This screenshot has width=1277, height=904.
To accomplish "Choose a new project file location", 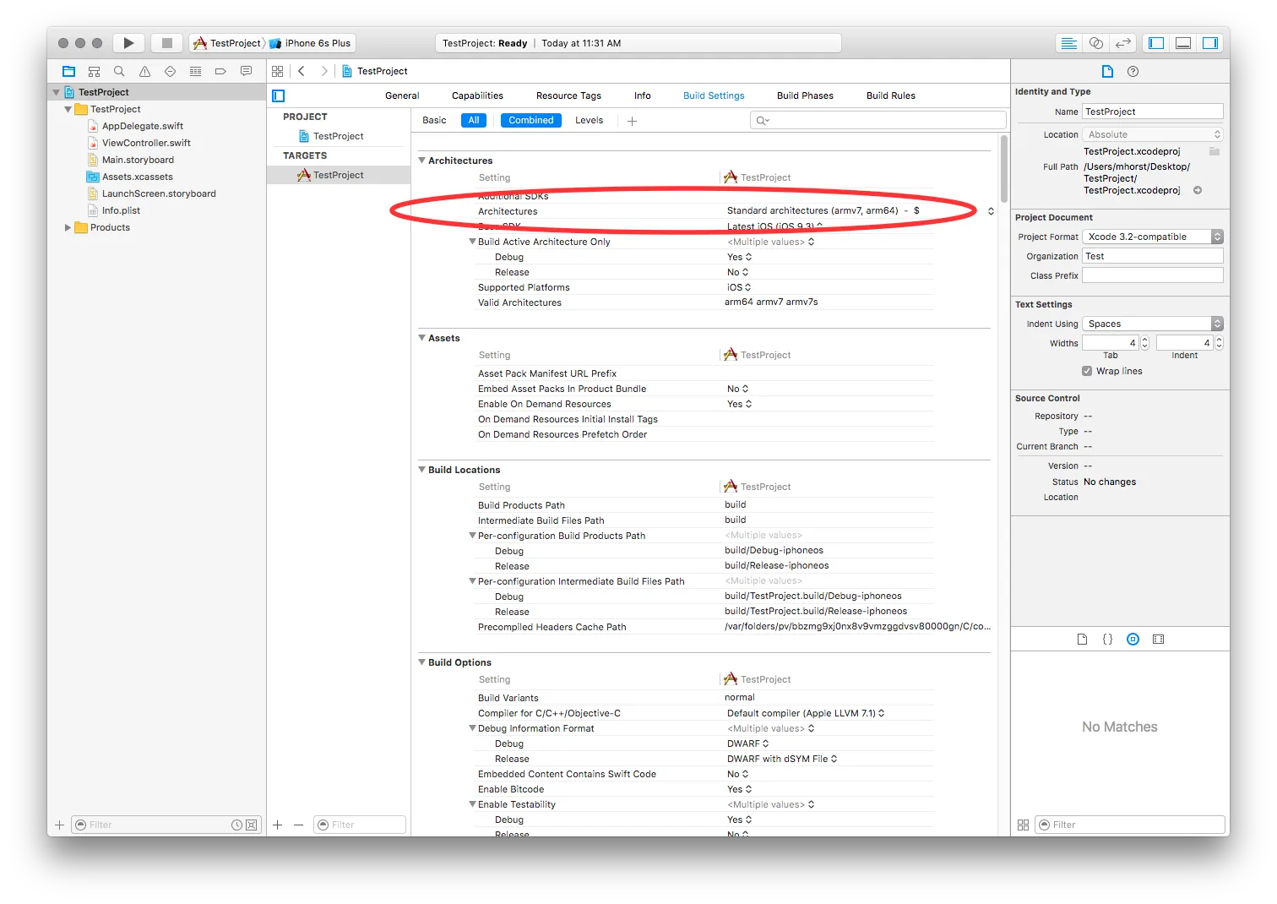I will click(1215, 152).
